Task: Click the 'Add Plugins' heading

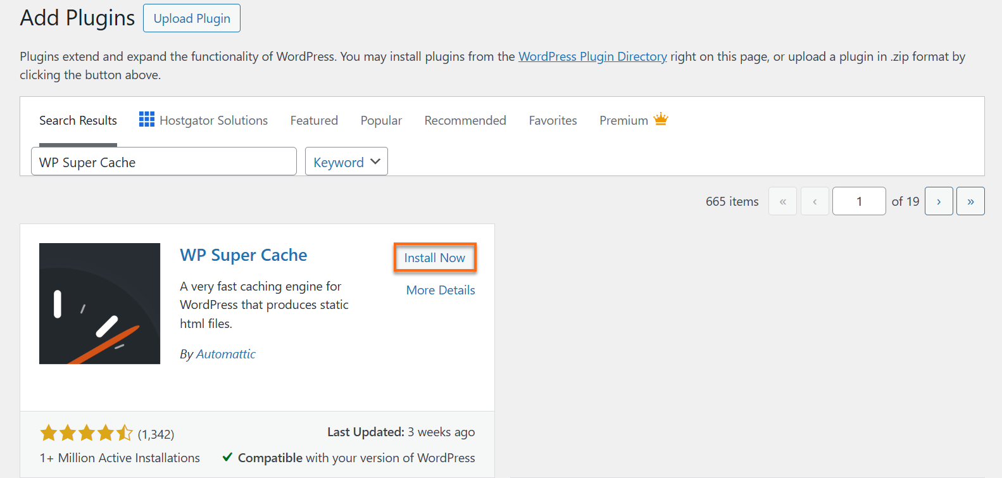Action: click(77, 18)
